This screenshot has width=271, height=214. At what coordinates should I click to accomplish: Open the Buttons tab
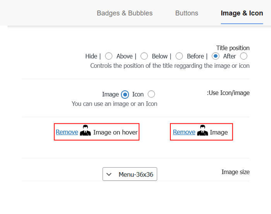187,13
